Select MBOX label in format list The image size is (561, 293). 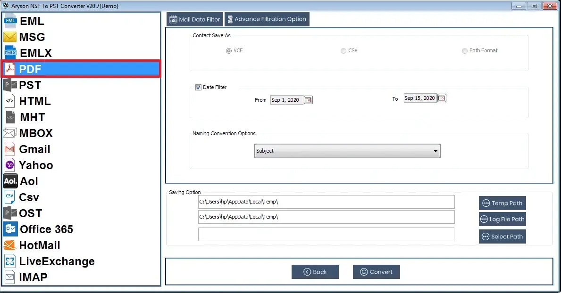tap(36, 133)
